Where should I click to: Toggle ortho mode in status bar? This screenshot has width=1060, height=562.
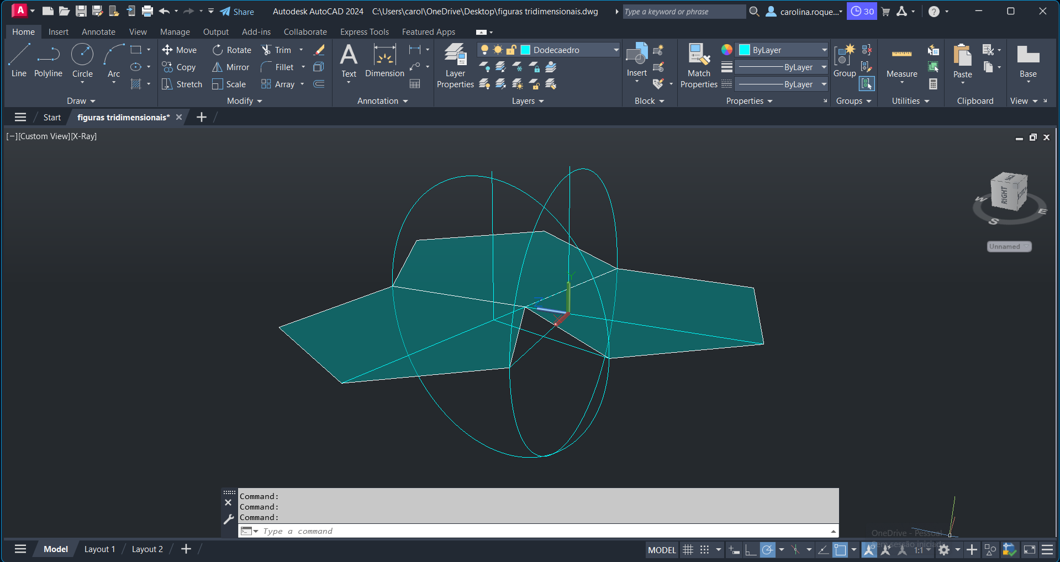[x=750, y=550]
